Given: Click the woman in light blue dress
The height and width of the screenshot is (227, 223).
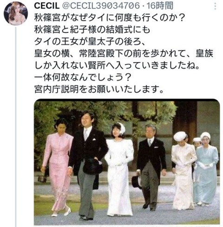Looking at the screenshot, I should click(206, 169).
